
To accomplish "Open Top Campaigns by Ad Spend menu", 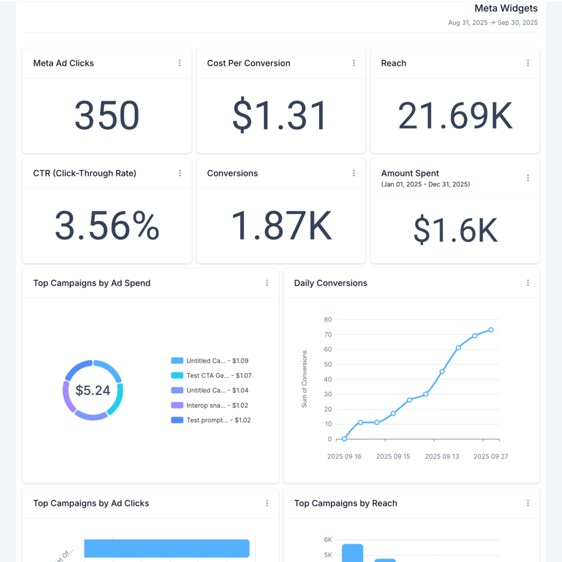I will (267, 283).
